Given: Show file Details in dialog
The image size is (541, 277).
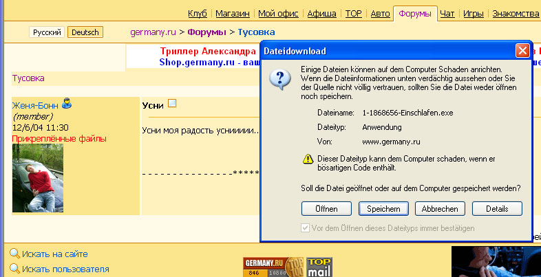Looking at the screenshot, I should pos(497,209).
